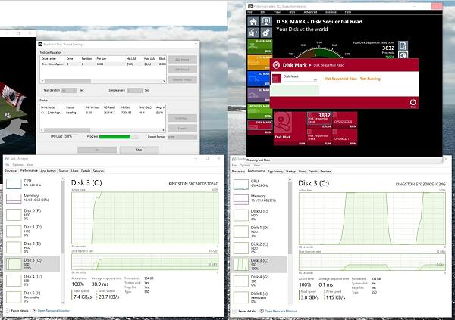This screenshot has width=455, height=320.
Task: Select the C: drive row in Test configuration list
Action: (103, 64)
